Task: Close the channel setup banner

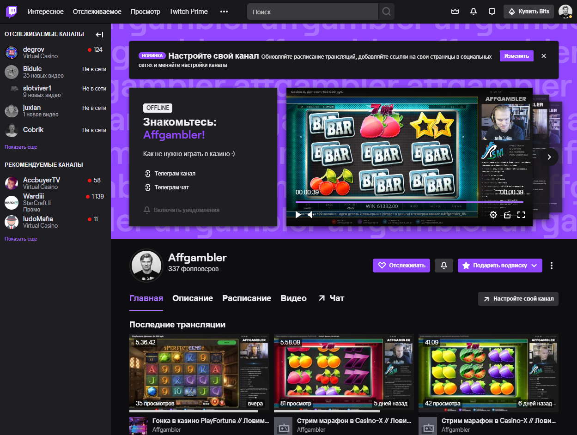Action: pos(544,56)
